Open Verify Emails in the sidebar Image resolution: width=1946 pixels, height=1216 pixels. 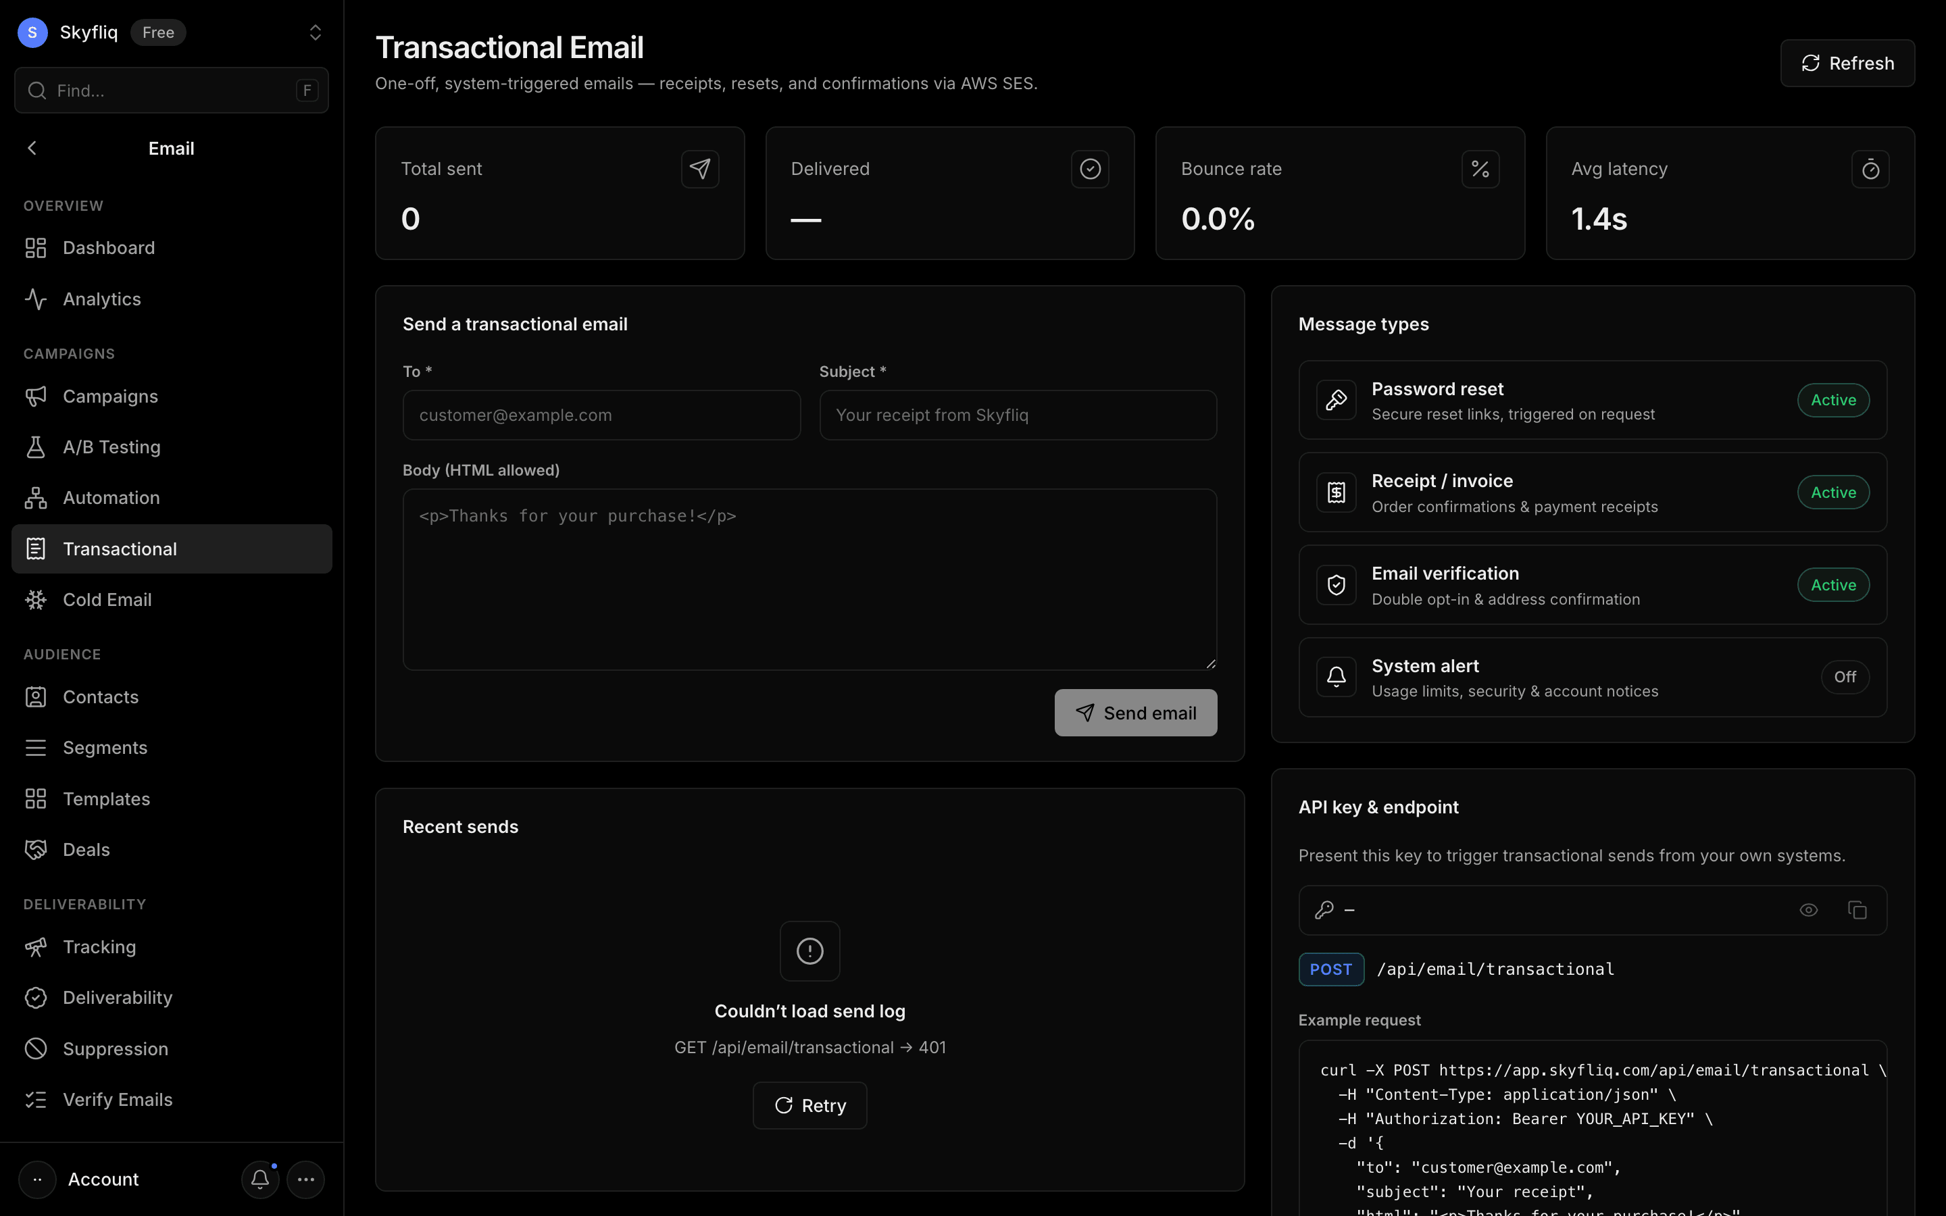(171, 1099)
